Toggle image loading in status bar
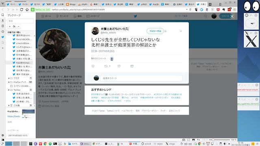The width and height of the screenshot is (260, 146). pyautogui.click(x=193, y=140)
